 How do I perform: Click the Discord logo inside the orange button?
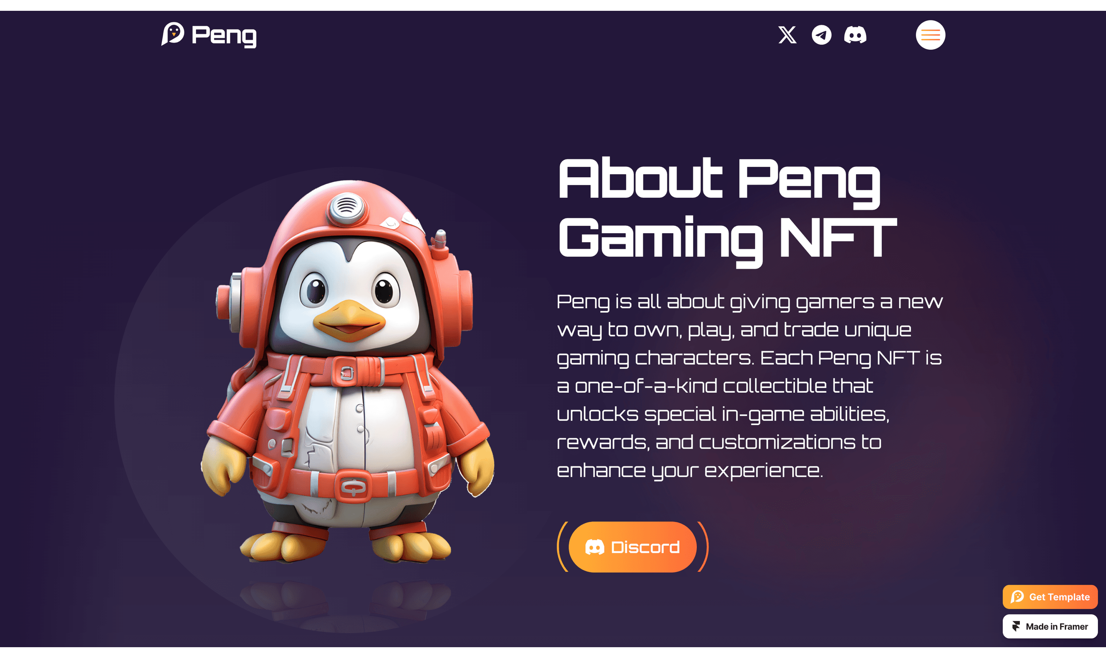(594, 547)
